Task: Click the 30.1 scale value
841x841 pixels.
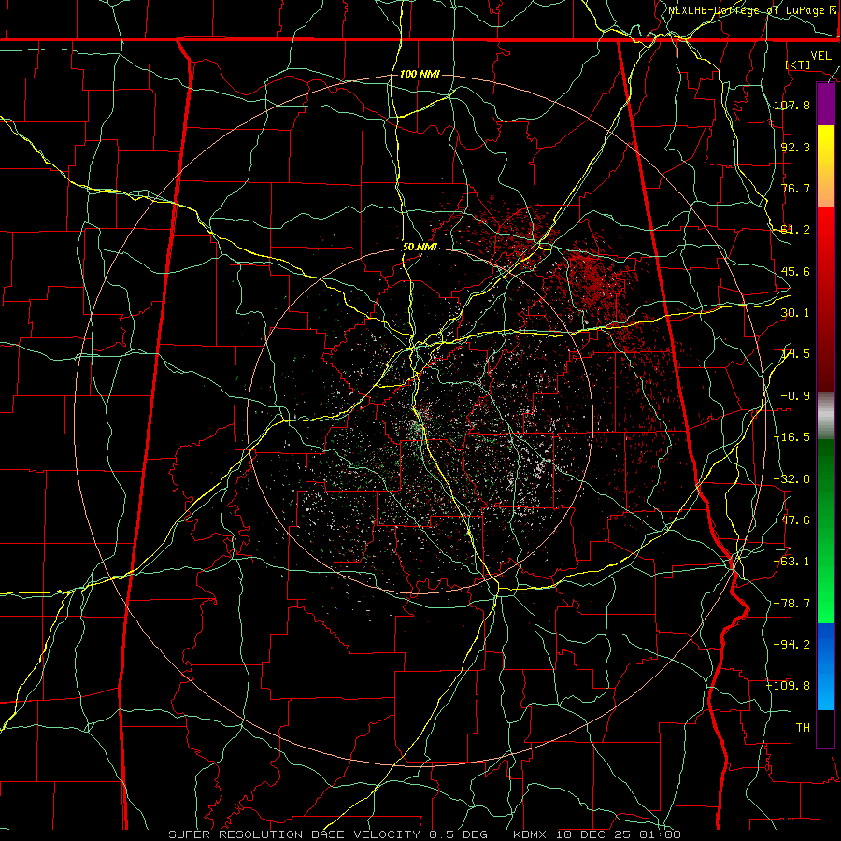Action: 795,313
